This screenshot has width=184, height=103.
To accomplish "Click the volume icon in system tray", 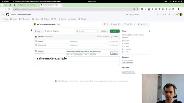I will [176, 1].
